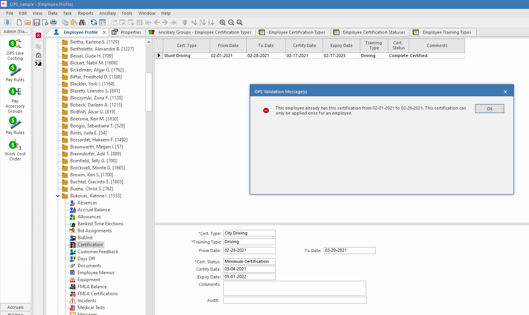Select Certification under Bukovac, Katrine
This screenshot has width=529, height=315.
click(x=90, y=244)
